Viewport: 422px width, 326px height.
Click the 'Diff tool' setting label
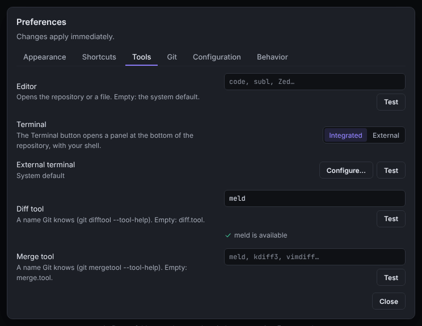click(x=30, y=209)
